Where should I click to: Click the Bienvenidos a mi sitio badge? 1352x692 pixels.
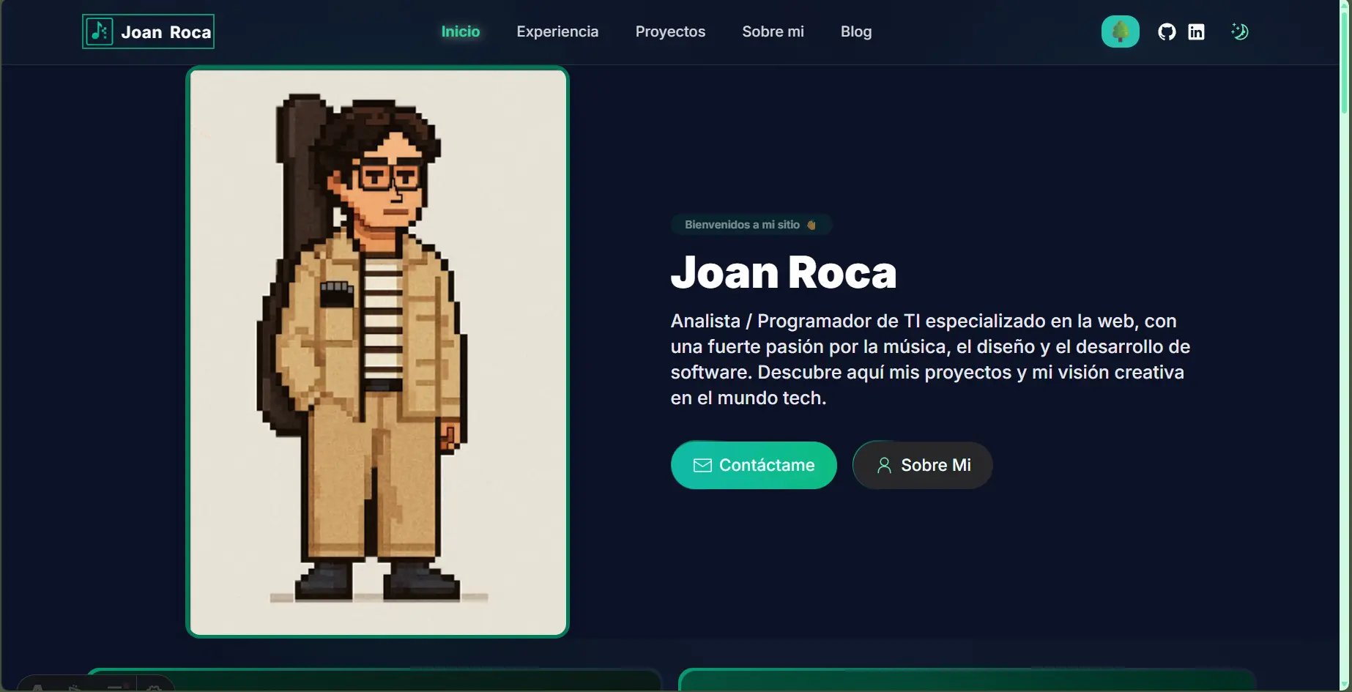click(x=751, y=224)
